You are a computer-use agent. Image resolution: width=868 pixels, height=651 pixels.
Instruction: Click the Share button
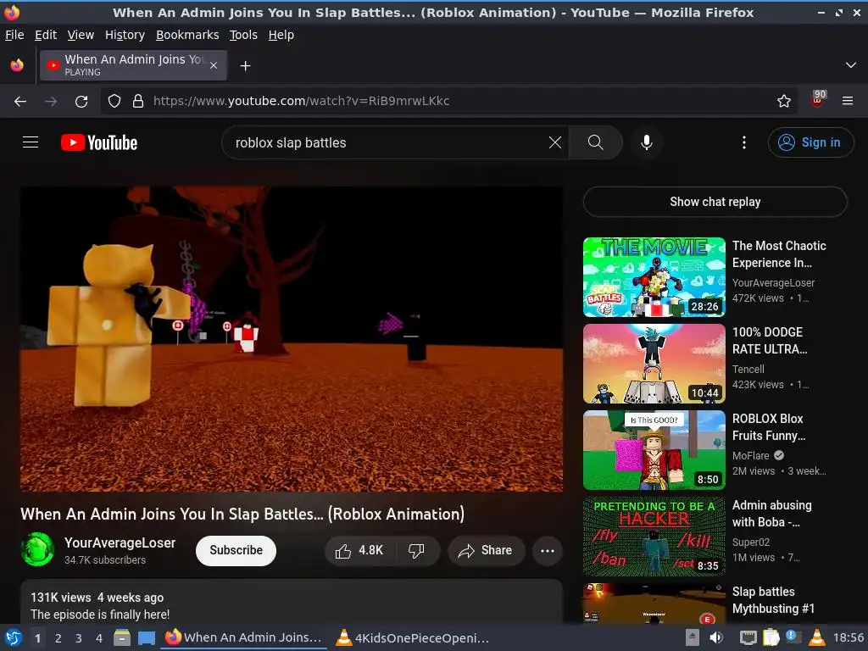click(x=486, y=550)
